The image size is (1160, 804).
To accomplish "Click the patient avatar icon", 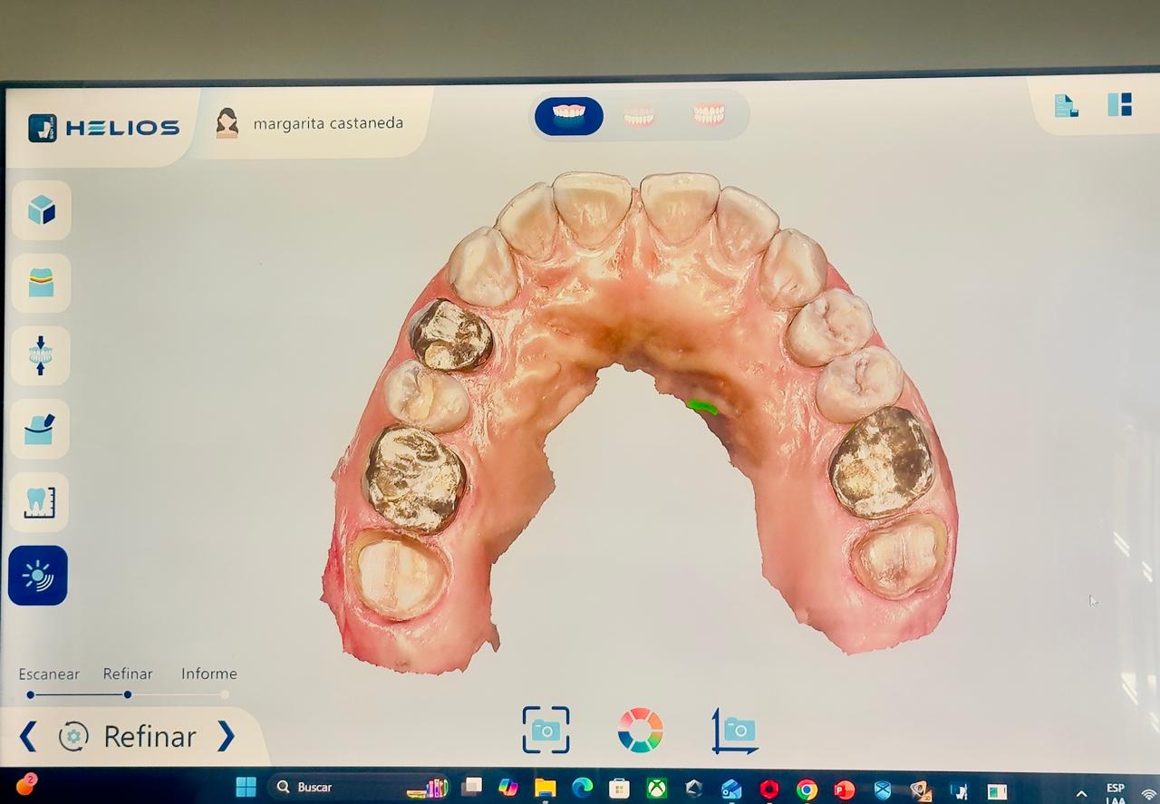I will click(x=227, y=123).
